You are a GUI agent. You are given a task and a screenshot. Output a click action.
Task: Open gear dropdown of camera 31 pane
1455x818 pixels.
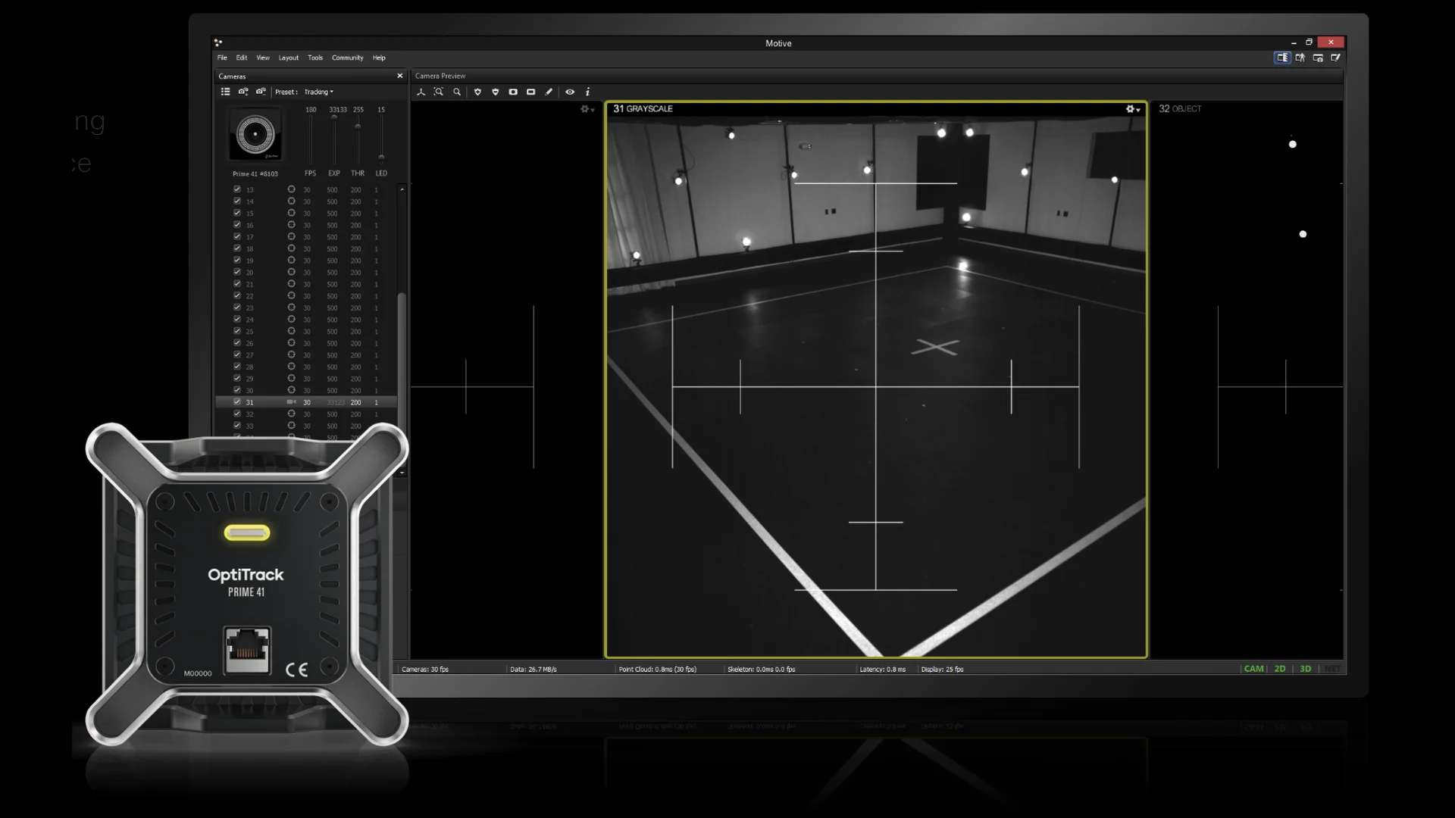[x=1133, y=109]
